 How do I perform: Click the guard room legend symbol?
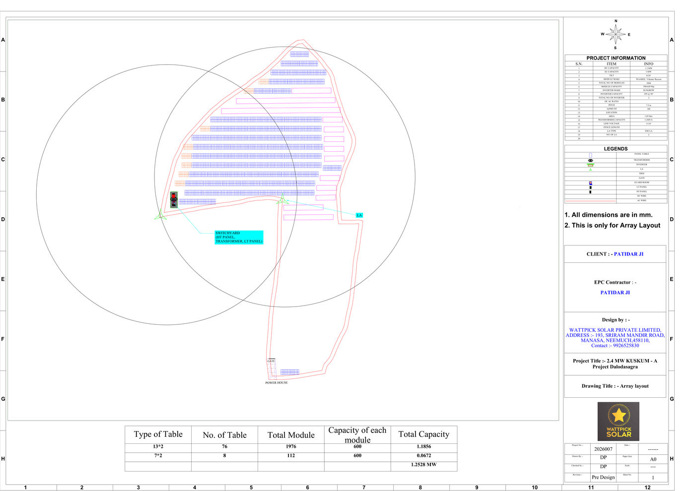click(590, 183)
